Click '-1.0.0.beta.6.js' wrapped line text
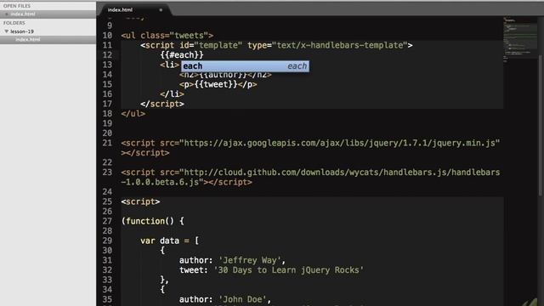The width and height of the screenshot is (544, 306). (160, 182)
